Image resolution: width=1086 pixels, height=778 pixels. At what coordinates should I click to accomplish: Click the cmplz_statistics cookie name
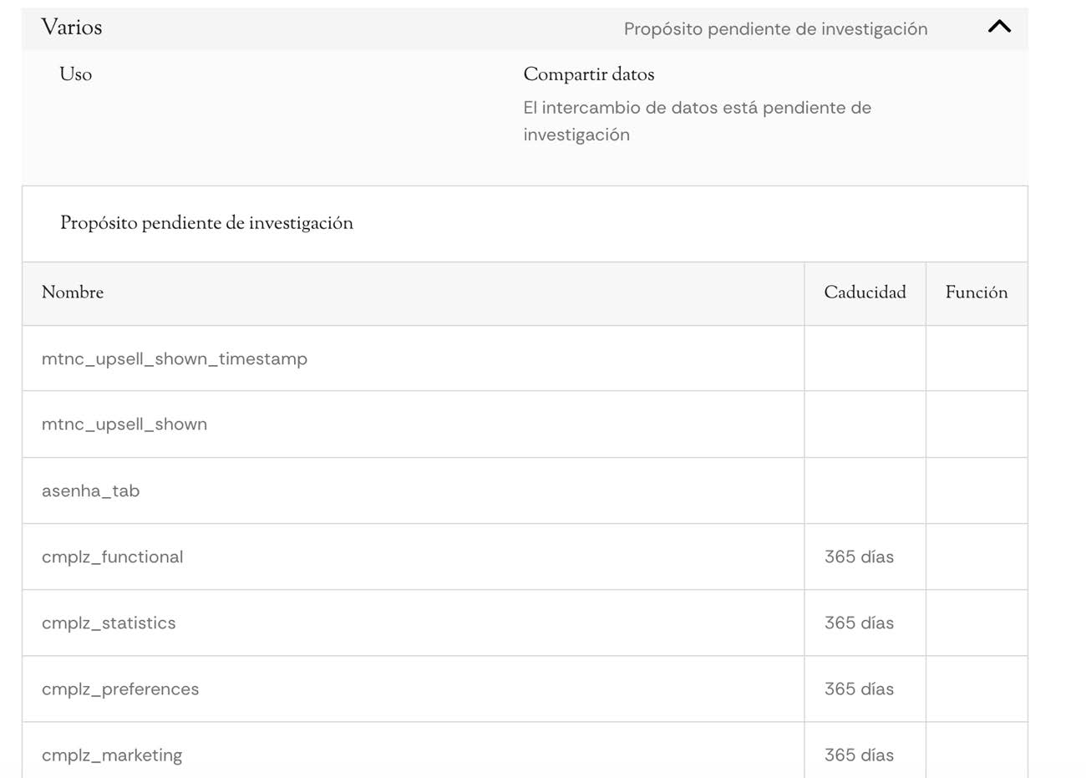(109, 623)
